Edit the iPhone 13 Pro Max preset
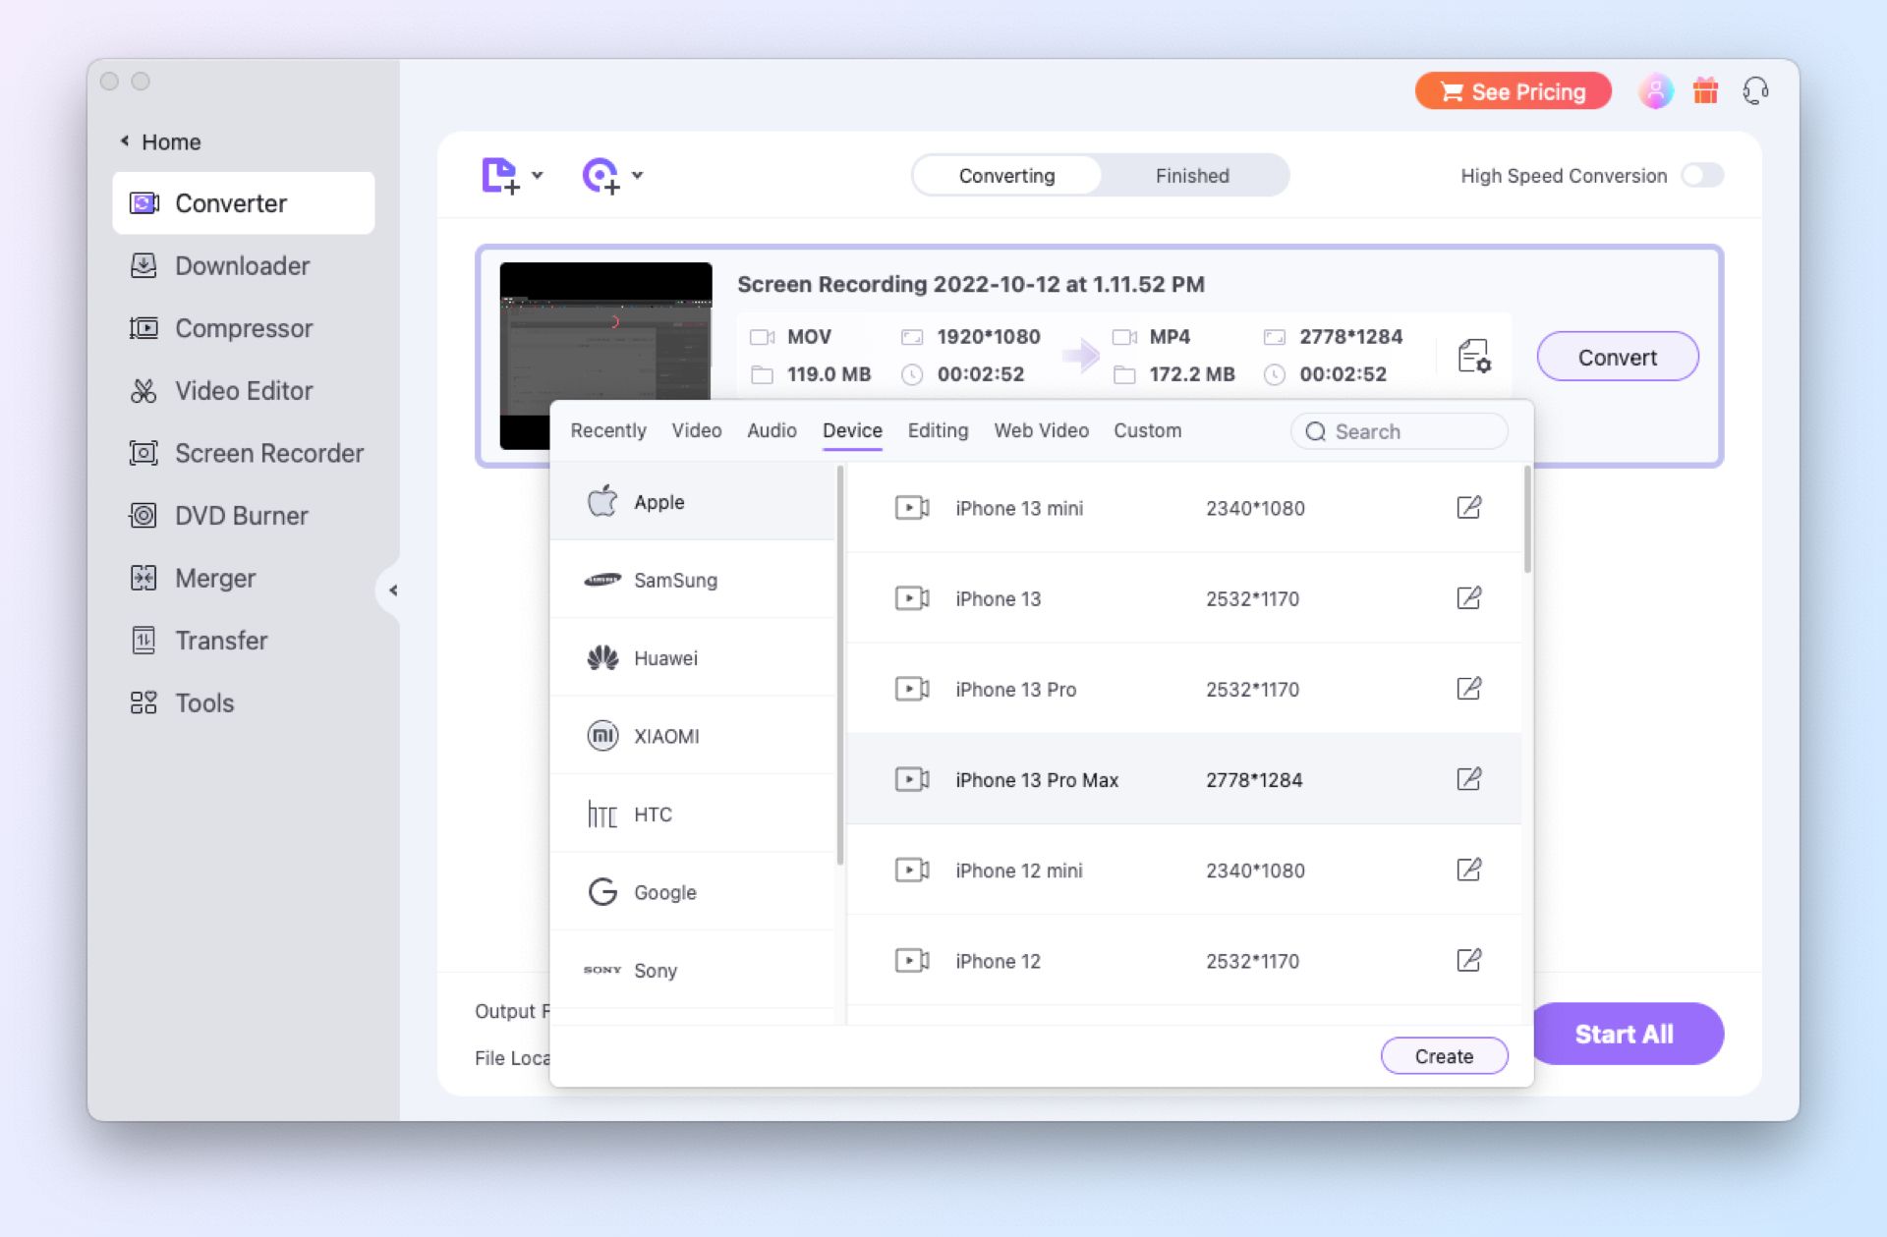This screenshot has height=1237, width=1887. tap(1468, 778)
